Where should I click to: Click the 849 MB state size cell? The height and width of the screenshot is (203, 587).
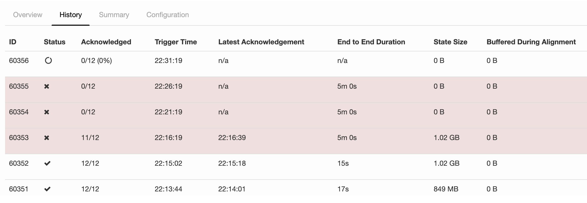pos(446,189)
